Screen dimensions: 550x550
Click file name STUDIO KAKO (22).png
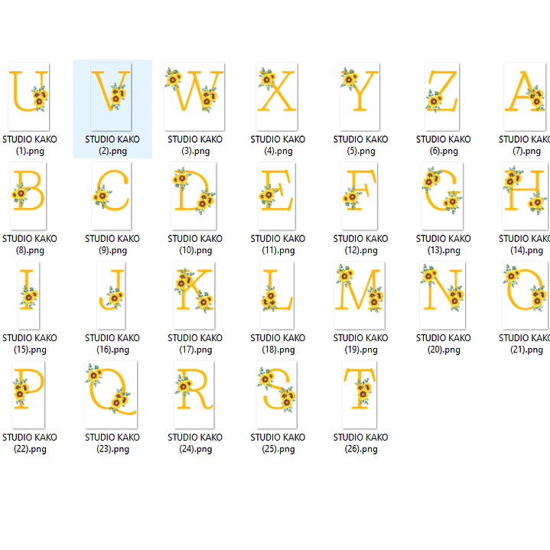pos(30,443)
